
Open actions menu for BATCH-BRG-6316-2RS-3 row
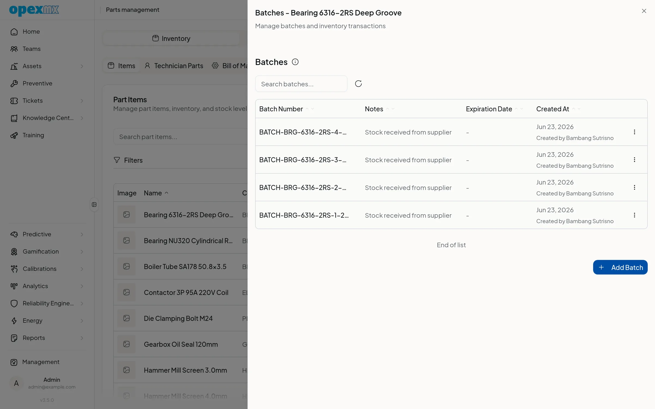pos(634,160)
